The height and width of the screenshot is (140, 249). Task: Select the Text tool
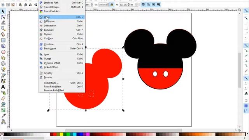3,87
